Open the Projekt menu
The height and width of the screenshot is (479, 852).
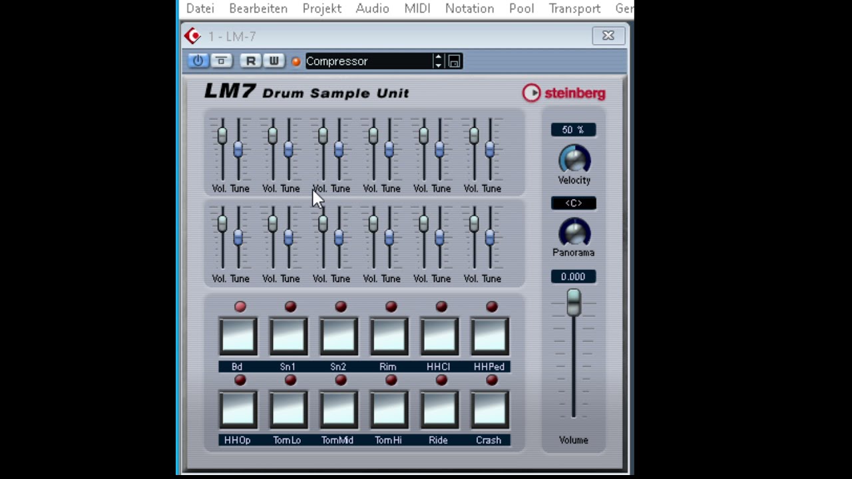point(322,9)
